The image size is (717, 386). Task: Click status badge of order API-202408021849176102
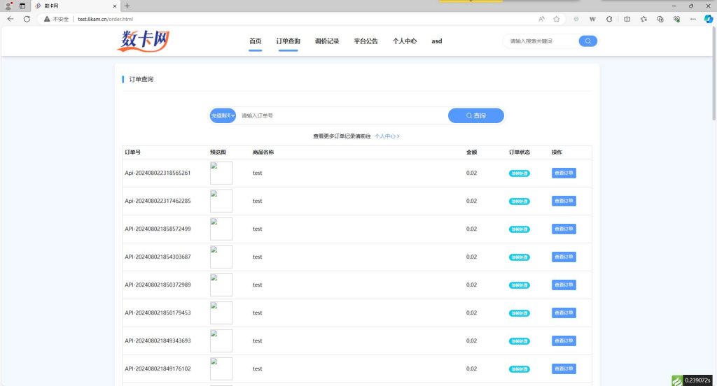click(x=520, y=369)
